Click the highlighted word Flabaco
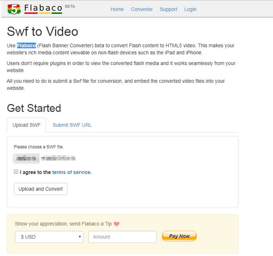This screenshot has height=256, width=273. tap(27, 45)
